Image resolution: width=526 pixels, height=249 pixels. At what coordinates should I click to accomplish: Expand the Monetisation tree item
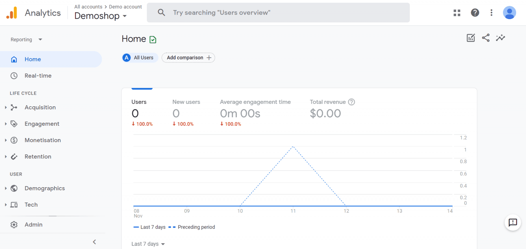[42, 140]
